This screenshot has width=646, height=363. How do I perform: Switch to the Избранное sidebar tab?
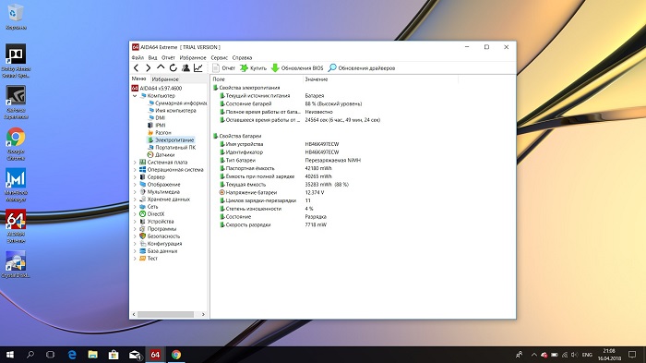click(165, 79)
